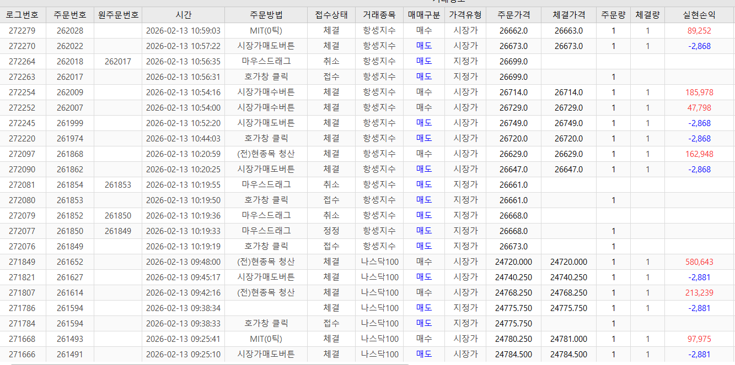This screenshot has height=365, width=735.
Task: Click (전)현종목 청산 in row 271807
Action: tap(266, 293)
